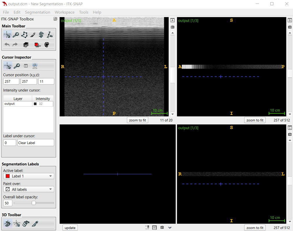Image resolution: width=293 pixels, height=231 pixels.
Task: Click the Layer column header
Action: pos(18,98)
